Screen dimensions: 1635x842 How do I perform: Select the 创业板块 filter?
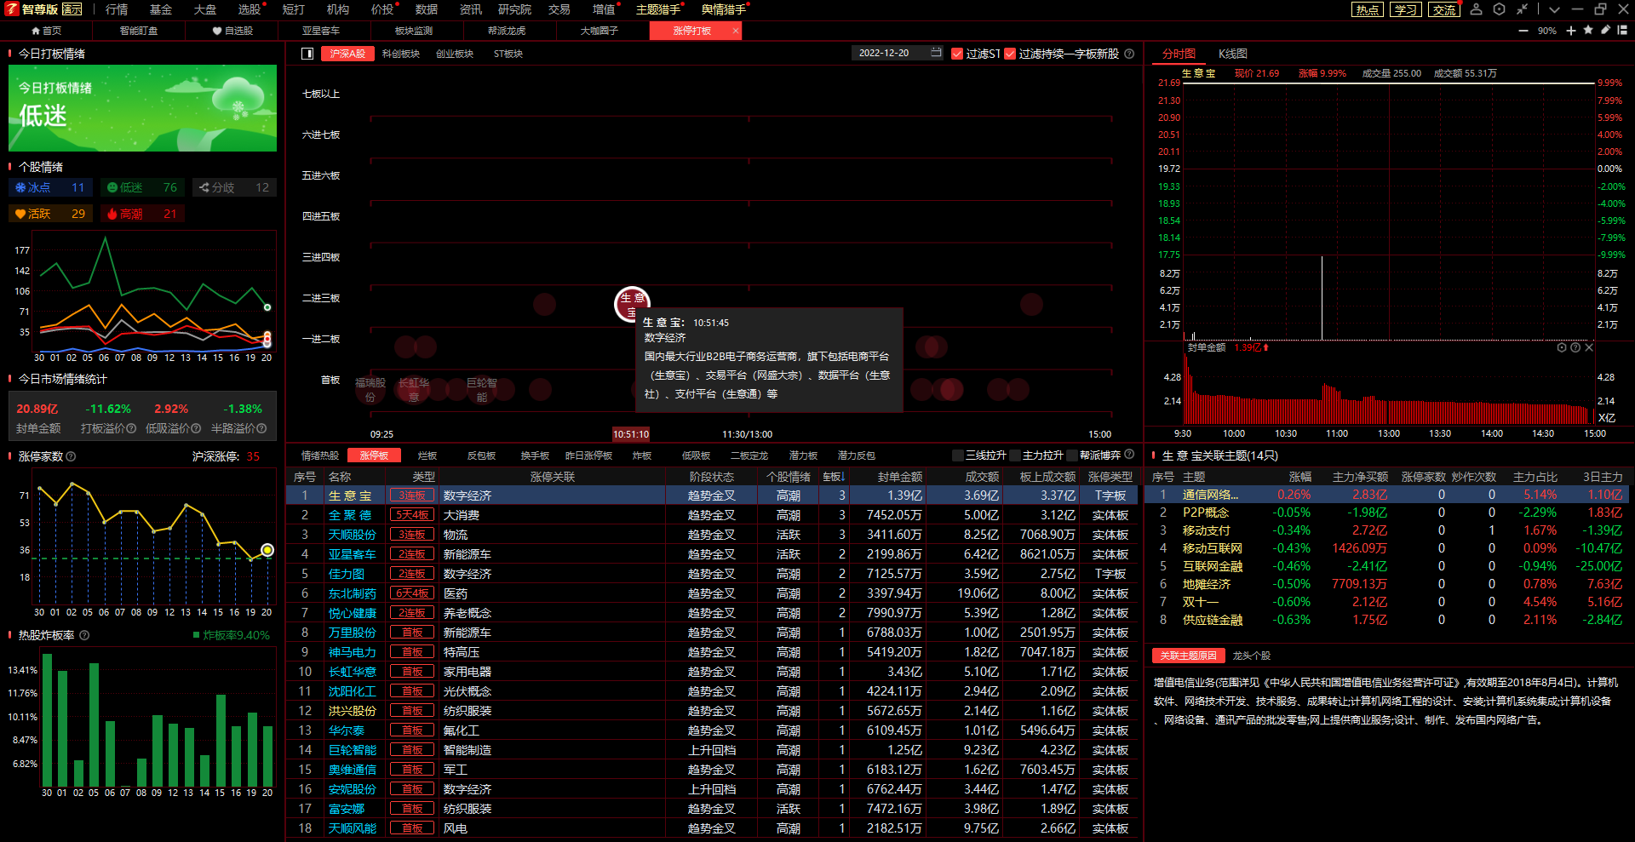pos(455,54)
